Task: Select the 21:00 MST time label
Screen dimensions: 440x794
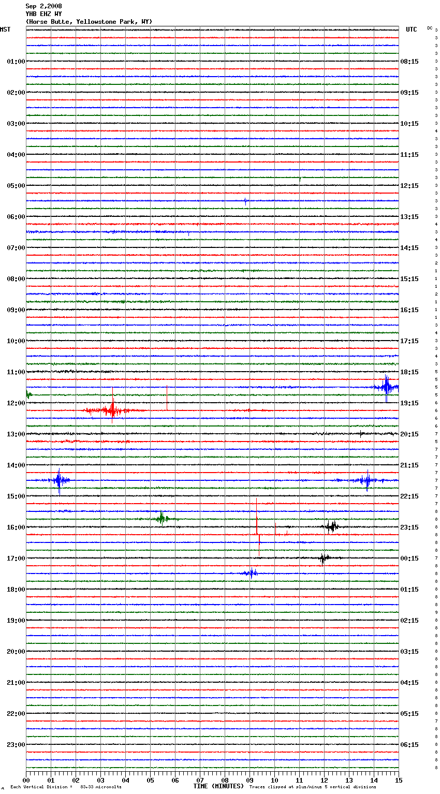Action: pos(16,683)
